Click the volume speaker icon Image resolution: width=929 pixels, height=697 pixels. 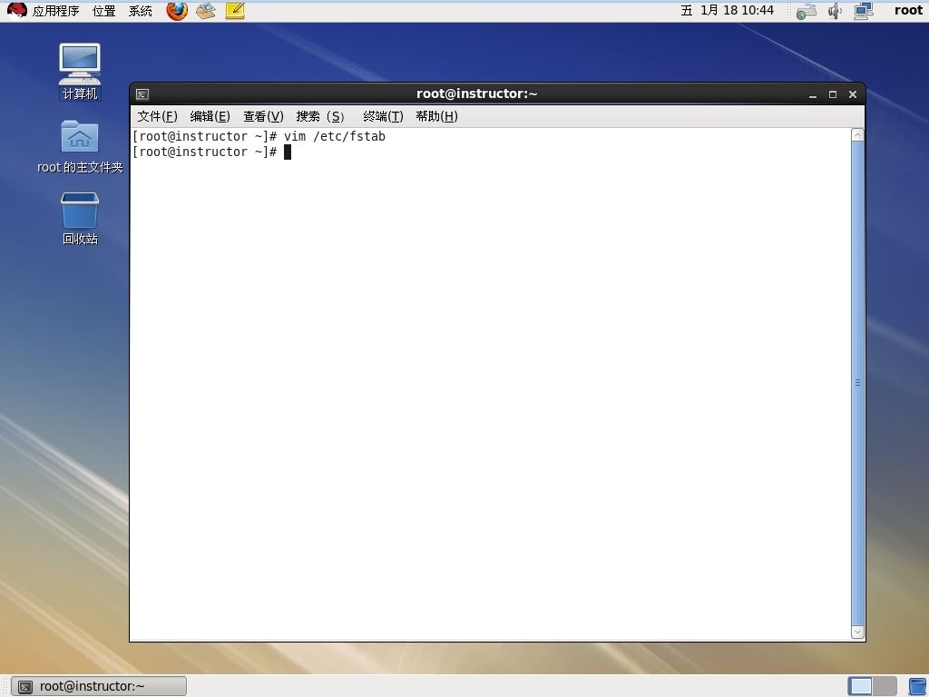pos(835,11)
